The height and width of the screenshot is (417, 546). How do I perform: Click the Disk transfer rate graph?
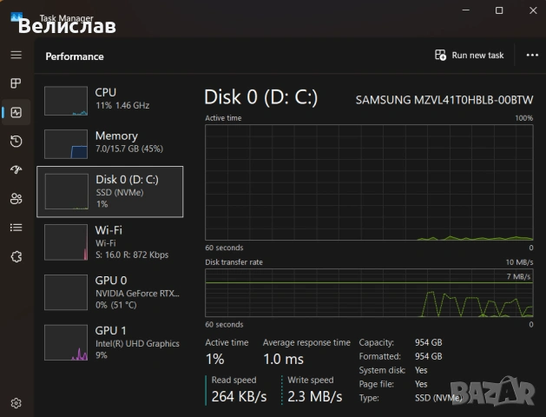(x=369, y=293)
